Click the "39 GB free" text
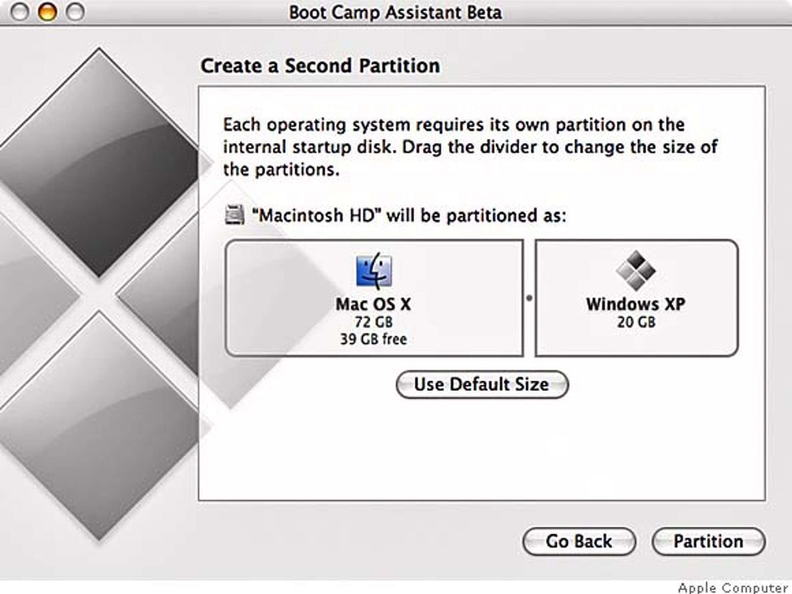The image size is (792, 594). [x=373, y=339]
